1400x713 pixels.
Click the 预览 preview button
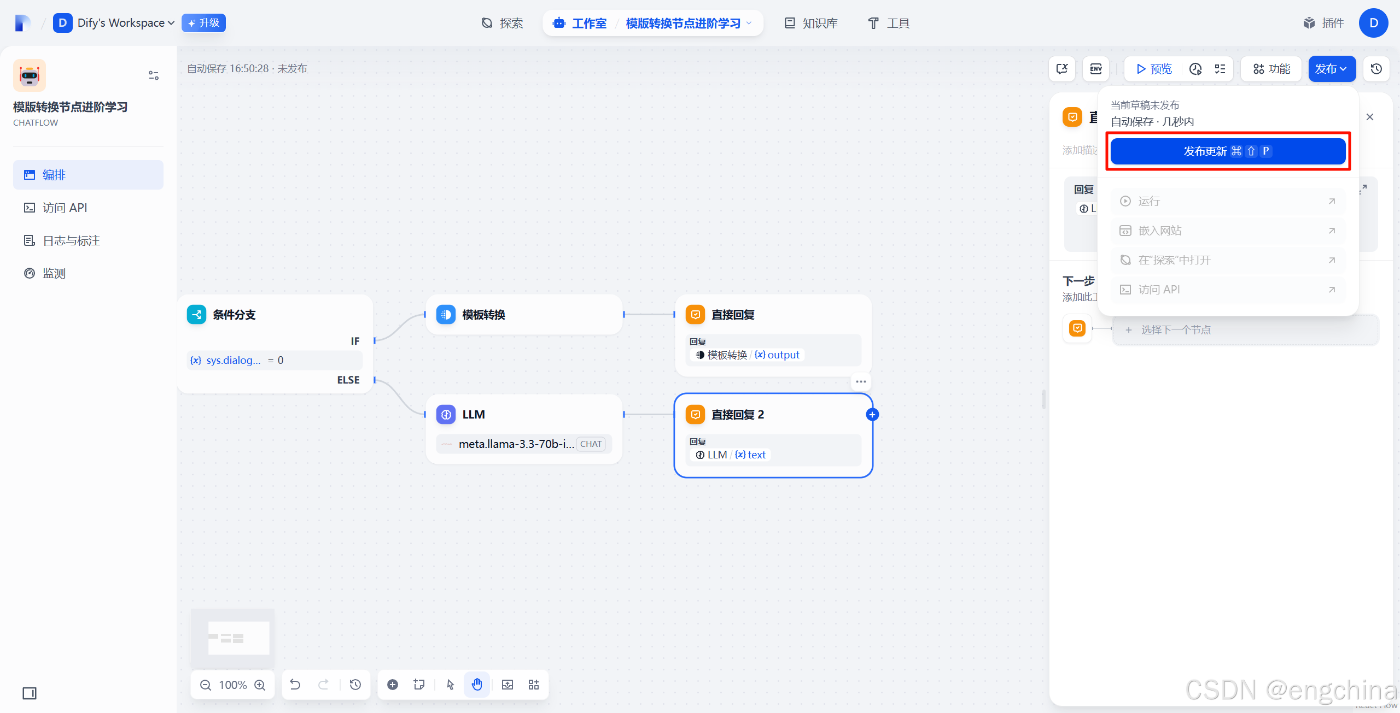[1154, 69]
